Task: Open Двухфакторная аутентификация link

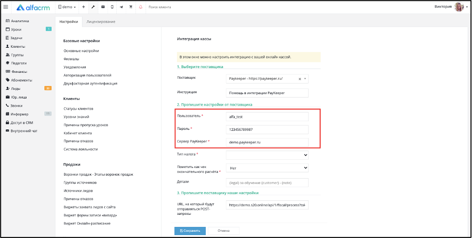Action: click(90, 84)
